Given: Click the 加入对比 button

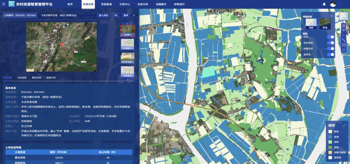Looking at the screenshot, I should pyautogui.click(x=103, y=15).
